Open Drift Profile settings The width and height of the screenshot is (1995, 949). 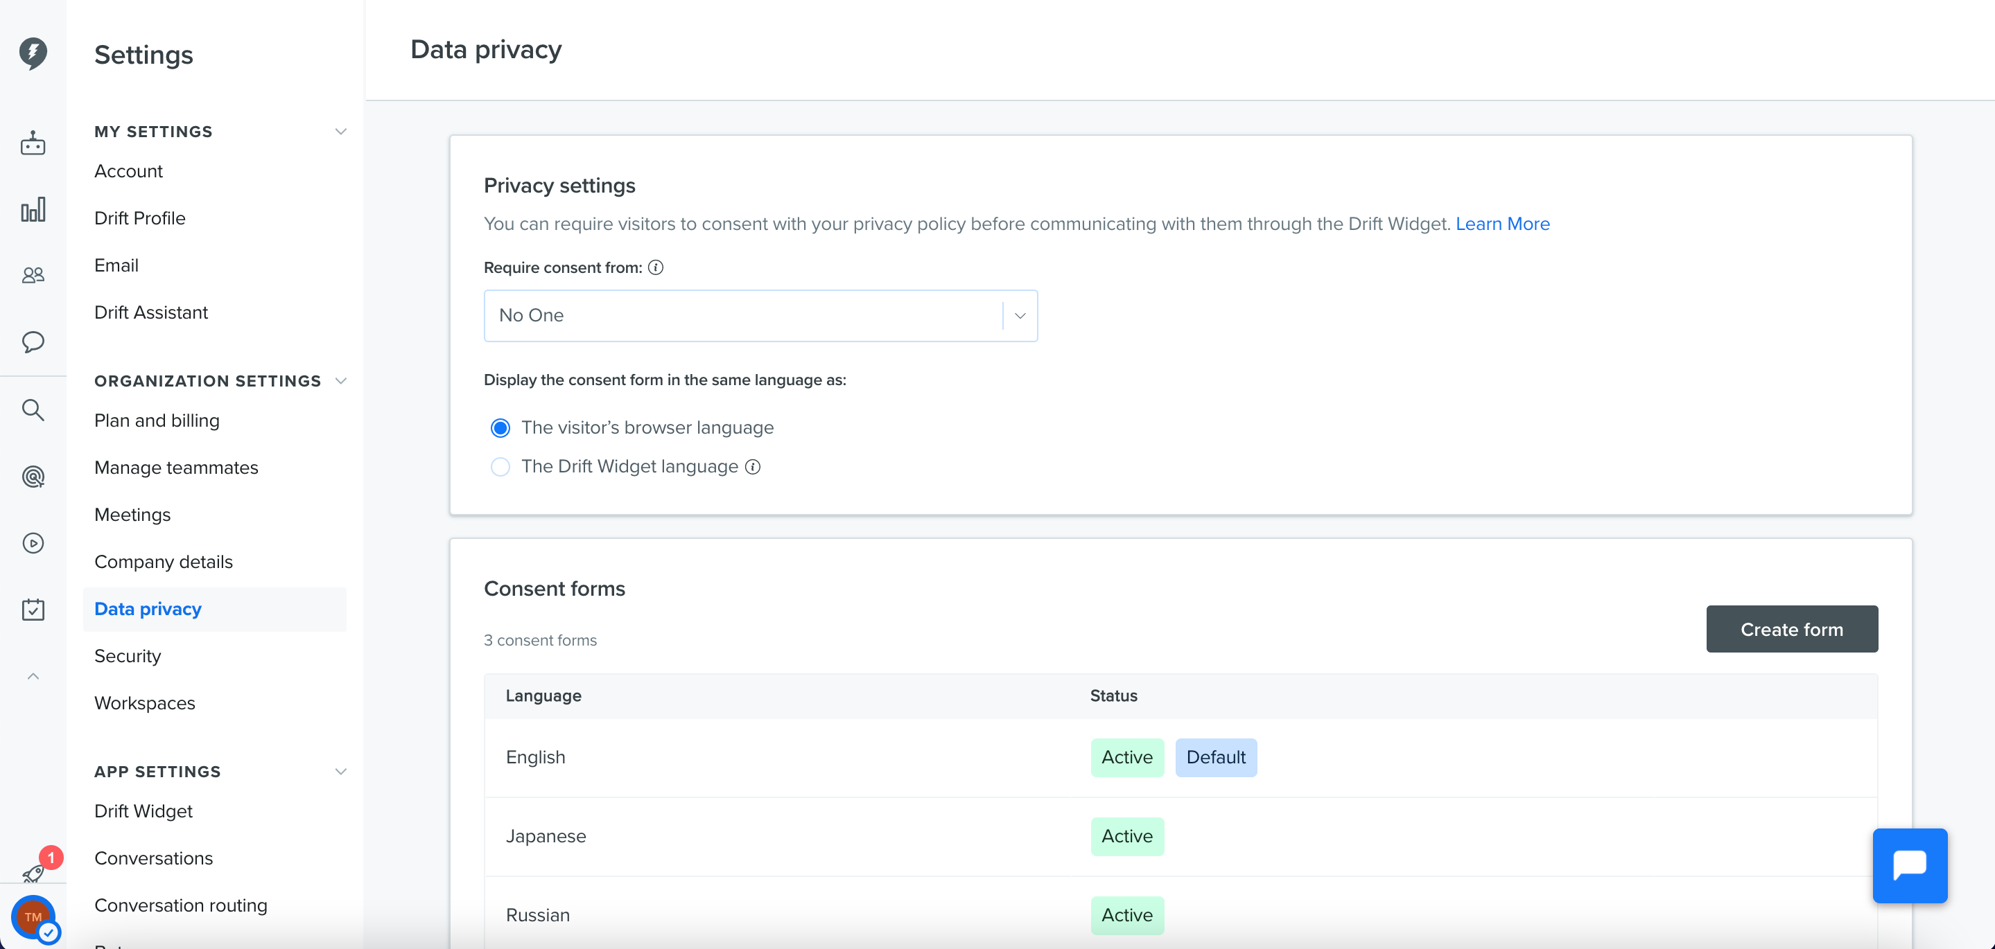pos(140,218)
